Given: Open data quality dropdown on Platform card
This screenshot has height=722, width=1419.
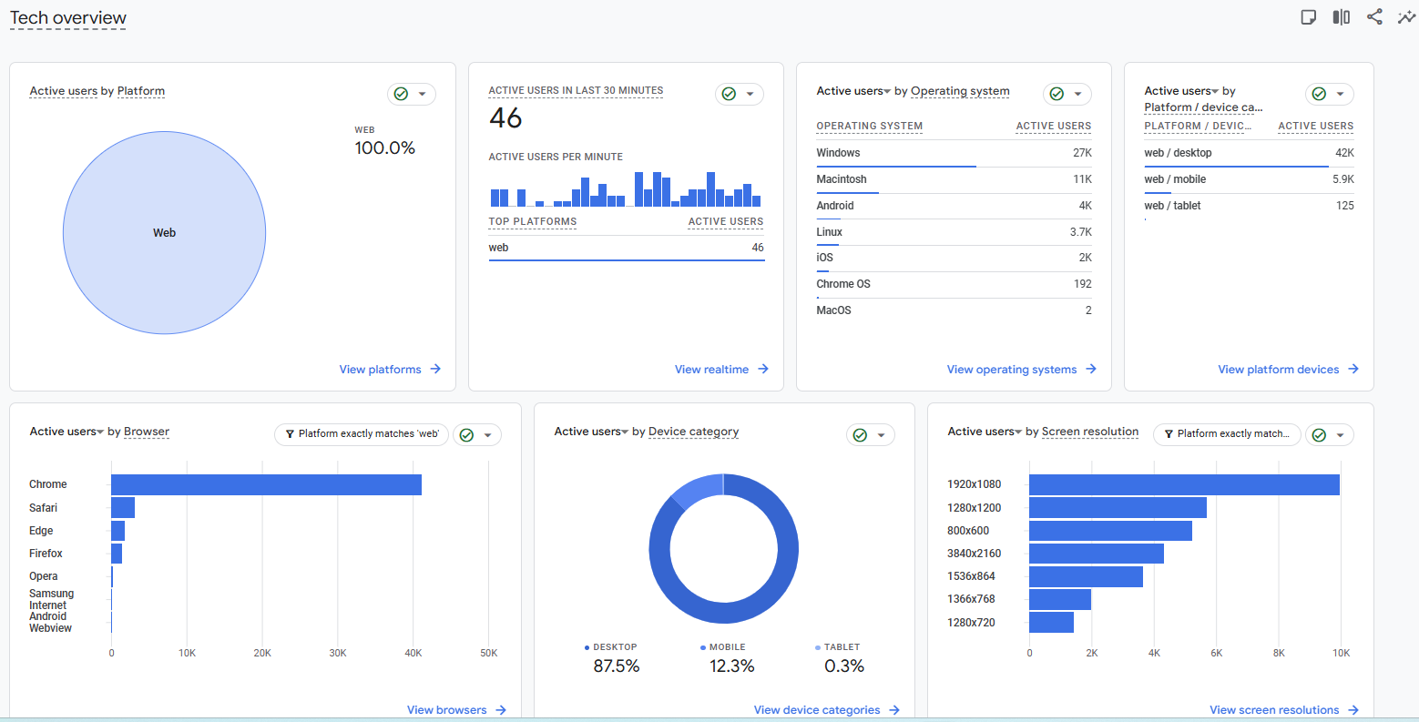Looking at the screenshot, I should (412, 94).
